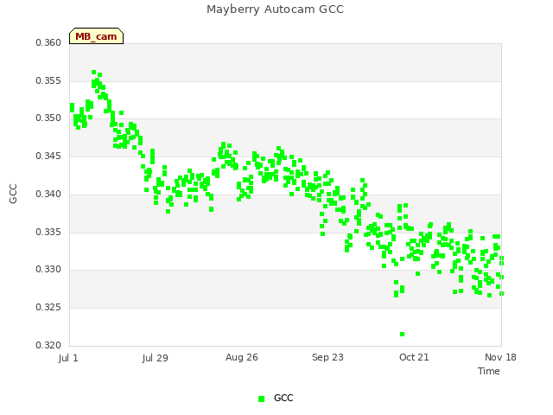Image resolution: width=553 pixels, height=415 pixels.
Task: Click the 0.325 y-axis value
Action: point(48,308)
